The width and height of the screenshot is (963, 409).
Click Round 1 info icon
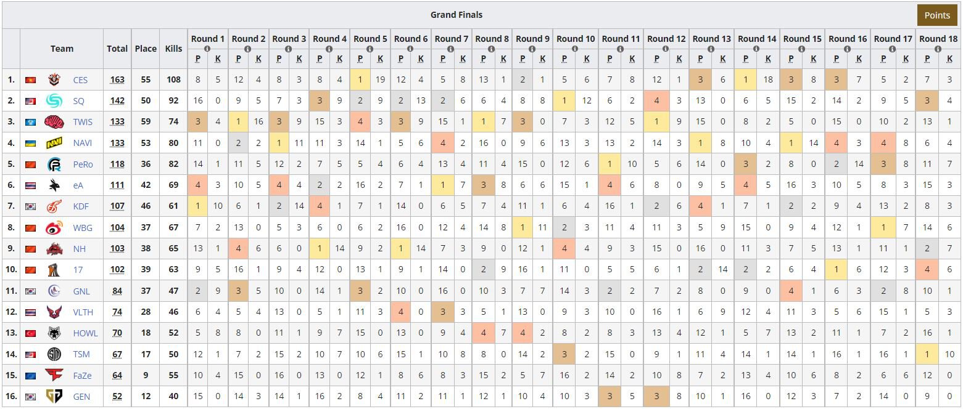[x=207, y=49]
